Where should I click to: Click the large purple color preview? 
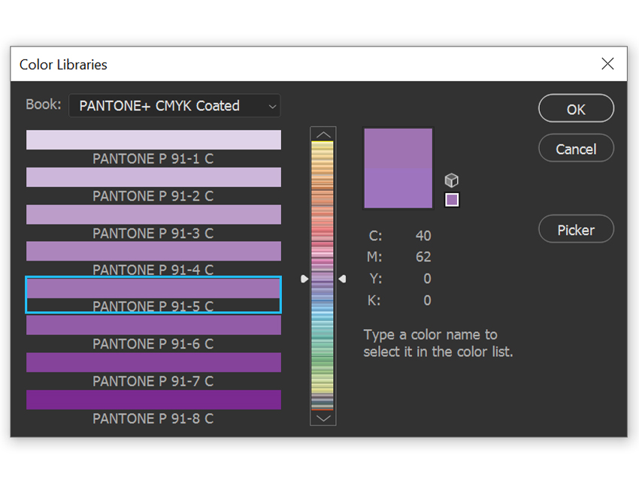(x=398, y=167)
